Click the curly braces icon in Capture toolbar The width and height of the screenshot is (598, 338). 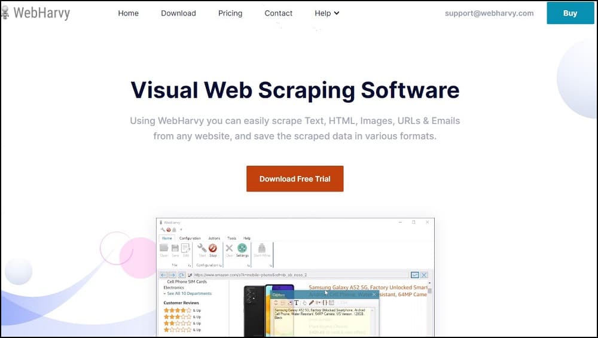[325, 303]
